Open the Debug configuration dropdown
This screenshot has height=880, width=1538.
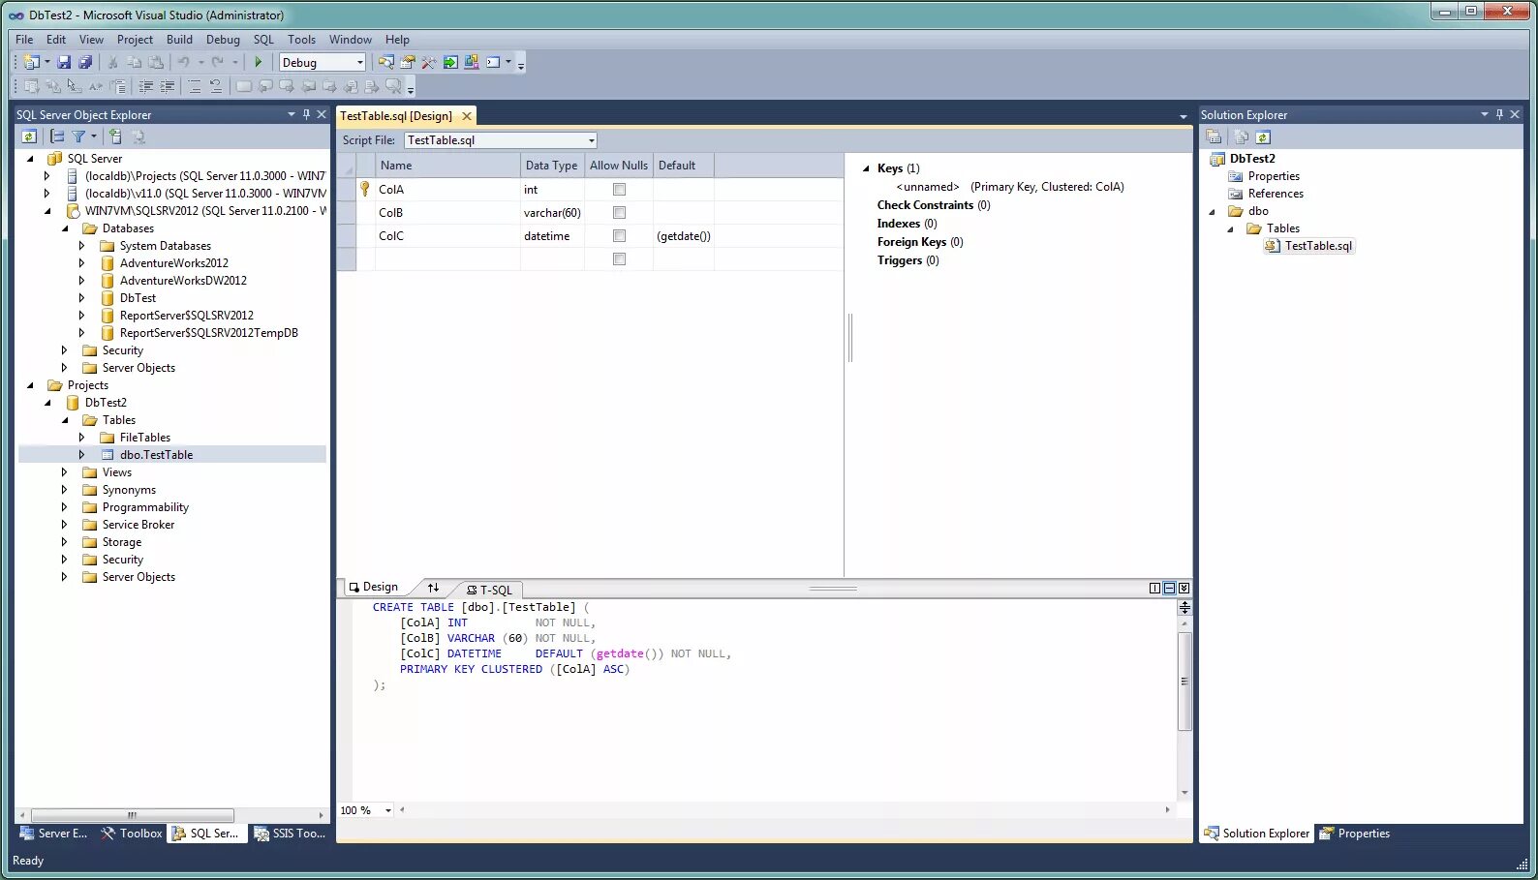point(359,63)
